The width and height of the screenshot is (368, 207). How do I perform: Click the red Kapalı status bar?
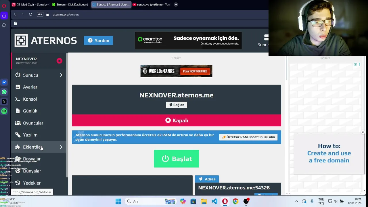tap(176, 120)
